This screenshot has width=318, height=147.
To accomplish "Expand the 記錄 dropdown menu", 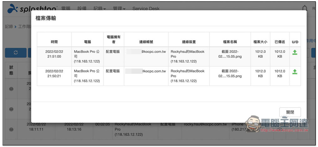I will [x=100, y=9].
